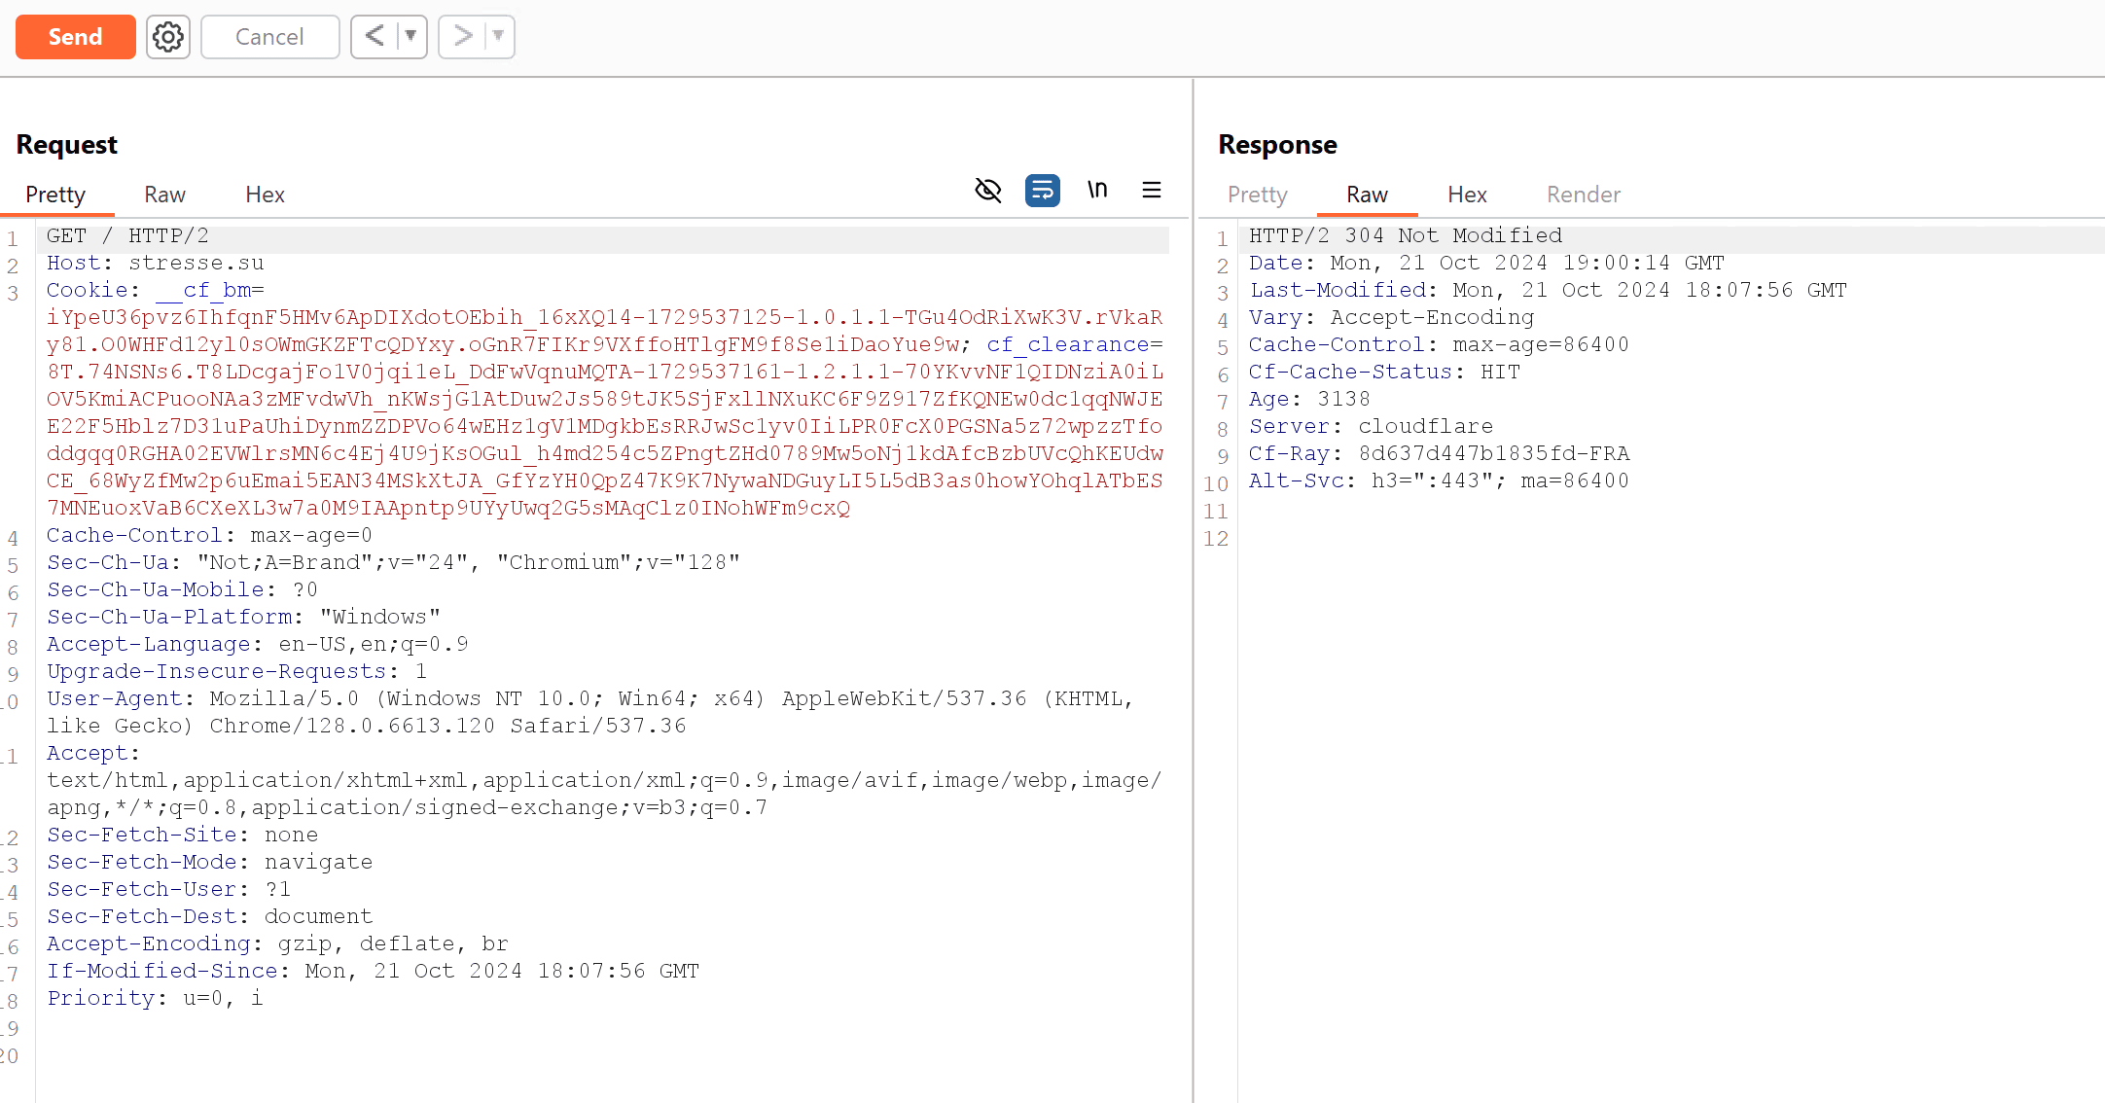Expand the forward history dropdown arrow

499,37
